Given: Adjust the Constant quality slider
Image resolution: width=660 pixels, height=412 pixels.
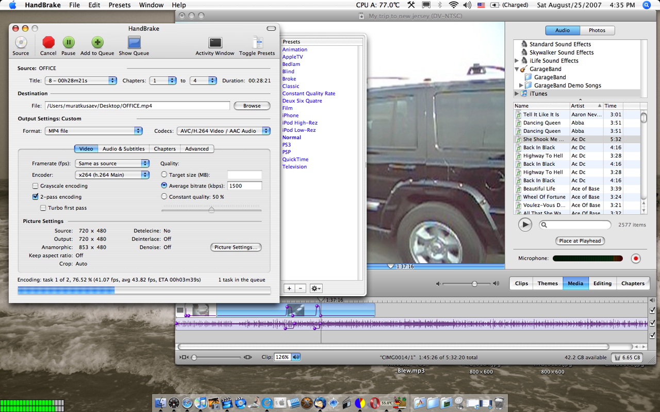Looking at the screenshot, I should tap(211, 210).
